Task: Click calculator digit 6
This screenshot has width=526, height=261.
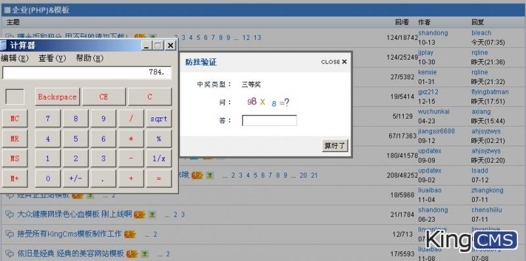Action: (x=103, y=138)
